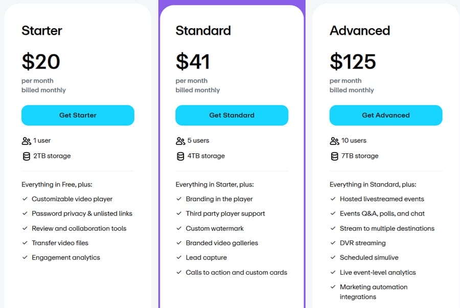Toggle the checkmark beside "Lead capture"
Image resolution: width=460 pixels, height=308 pixels.
179,257
